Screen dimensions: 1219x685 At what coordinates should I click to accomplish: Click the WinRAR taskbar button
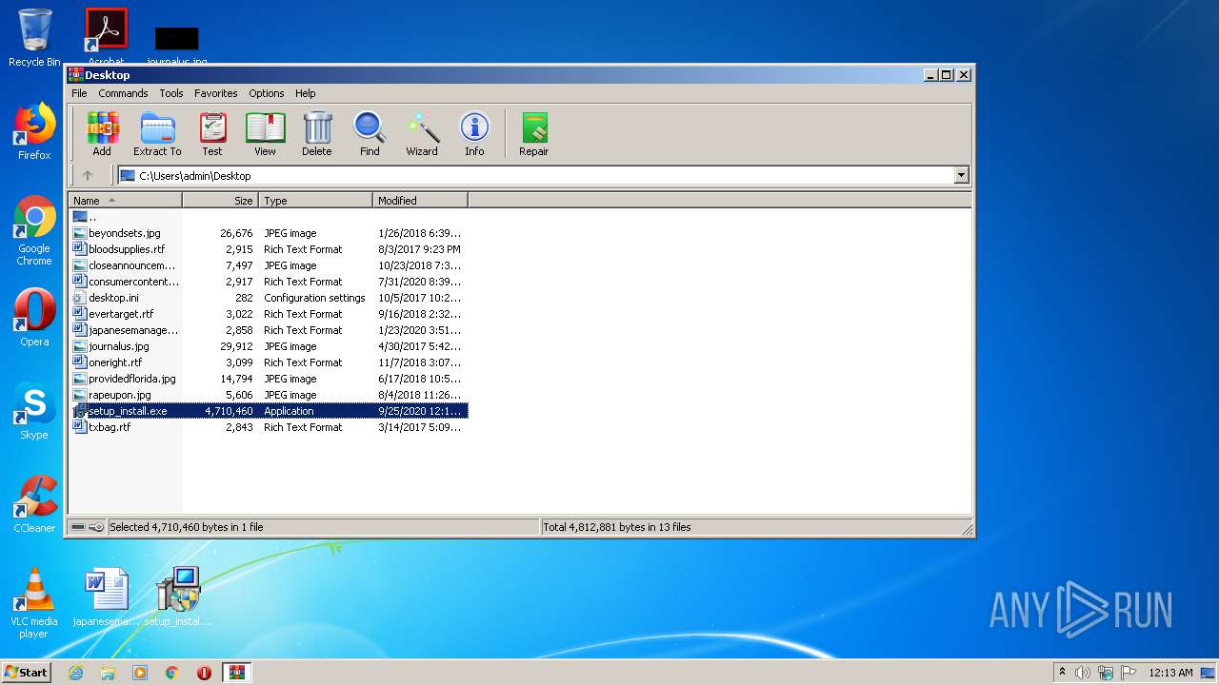pyautogui.click(x=236, y=673)
